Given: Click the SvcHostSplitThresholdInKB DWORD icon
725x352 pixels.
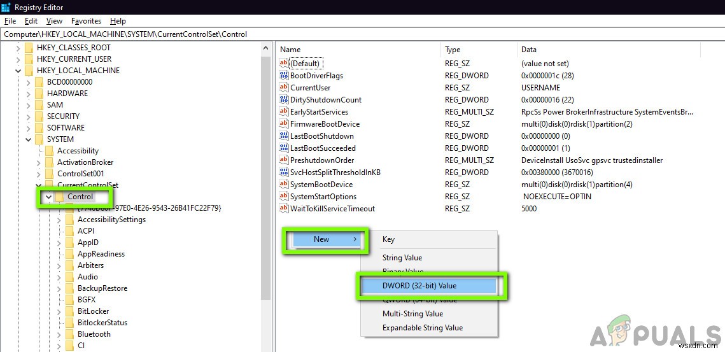Looking at the screenshot, I should (284, 172).
